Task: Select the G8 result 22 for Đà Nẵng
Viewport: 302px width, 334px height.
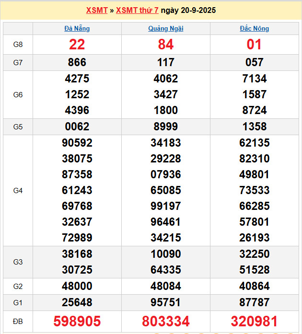Action: click(77, 45)
